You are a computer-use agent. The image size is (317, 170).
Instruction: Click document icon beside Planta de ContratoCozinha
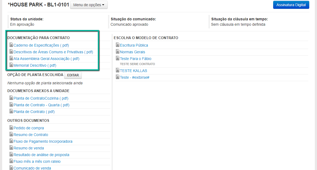(11, 98)
